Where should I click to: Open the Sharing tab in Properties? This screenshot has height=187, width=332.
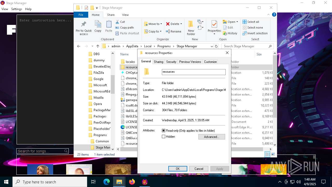point(158,62)
